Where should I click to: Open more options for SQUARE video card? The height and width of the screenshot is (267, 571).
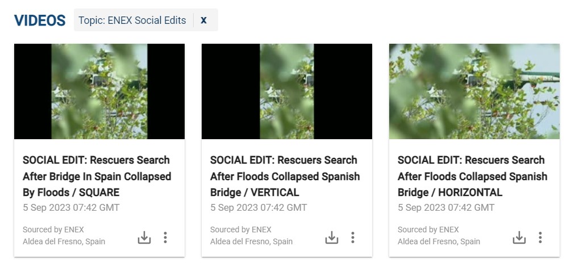(165, 237)
